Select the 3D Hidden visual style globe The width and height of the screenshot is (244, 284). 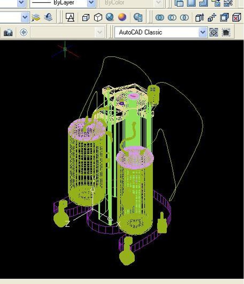pos(98,18)
